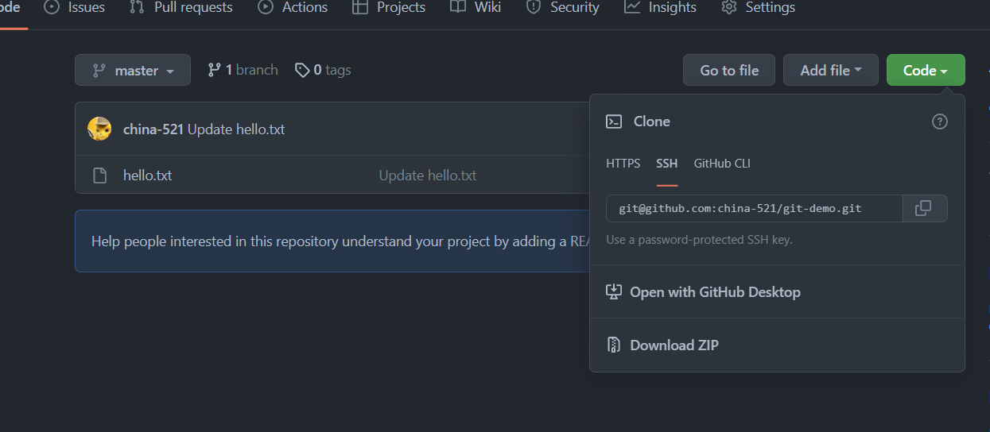Click the Projects board icon

pyautogui.click(x=360, y=7)
